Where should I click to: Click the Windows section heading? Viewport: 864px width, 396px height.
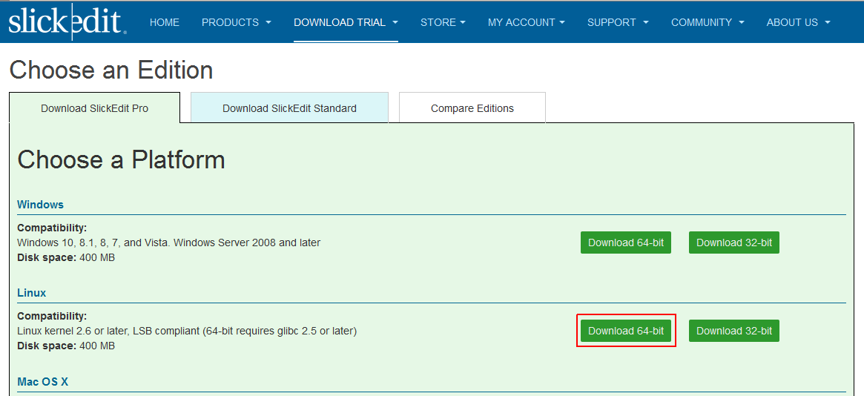click(x=40, y=205)
